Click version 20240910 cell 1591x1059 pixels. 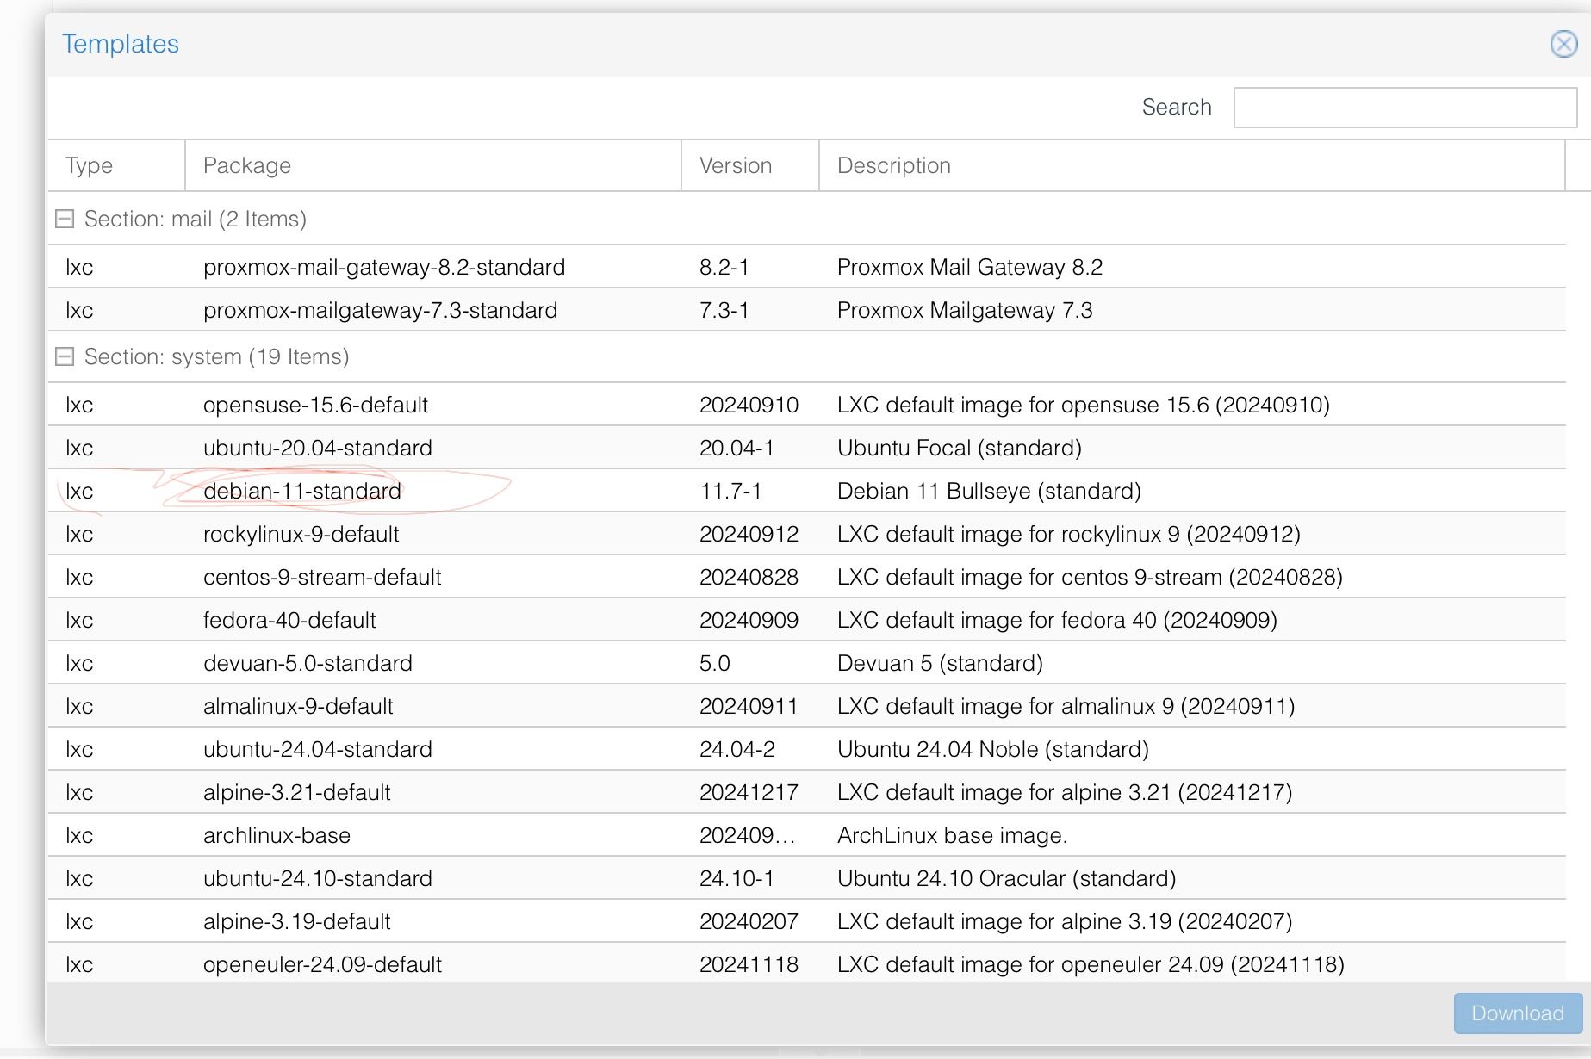tap(749, 405)
